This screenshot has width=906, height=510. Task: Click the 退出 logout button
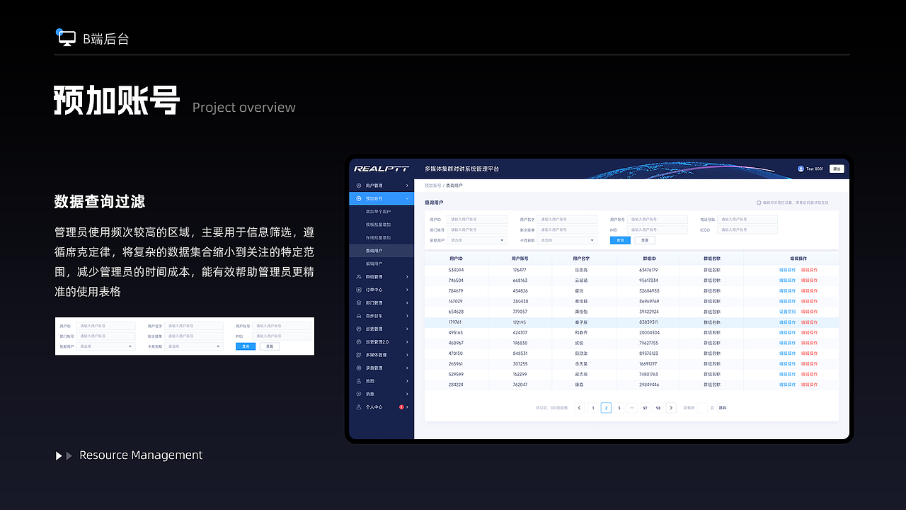pyautogui.click(x=837, y=169)
